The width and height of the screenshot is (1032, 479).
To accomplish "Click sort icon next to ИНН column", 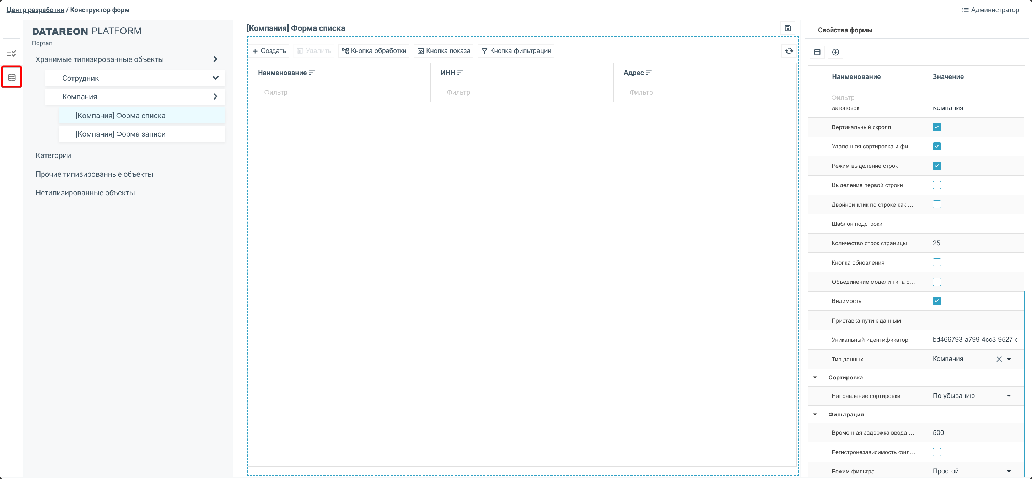I will pos(460,73).
